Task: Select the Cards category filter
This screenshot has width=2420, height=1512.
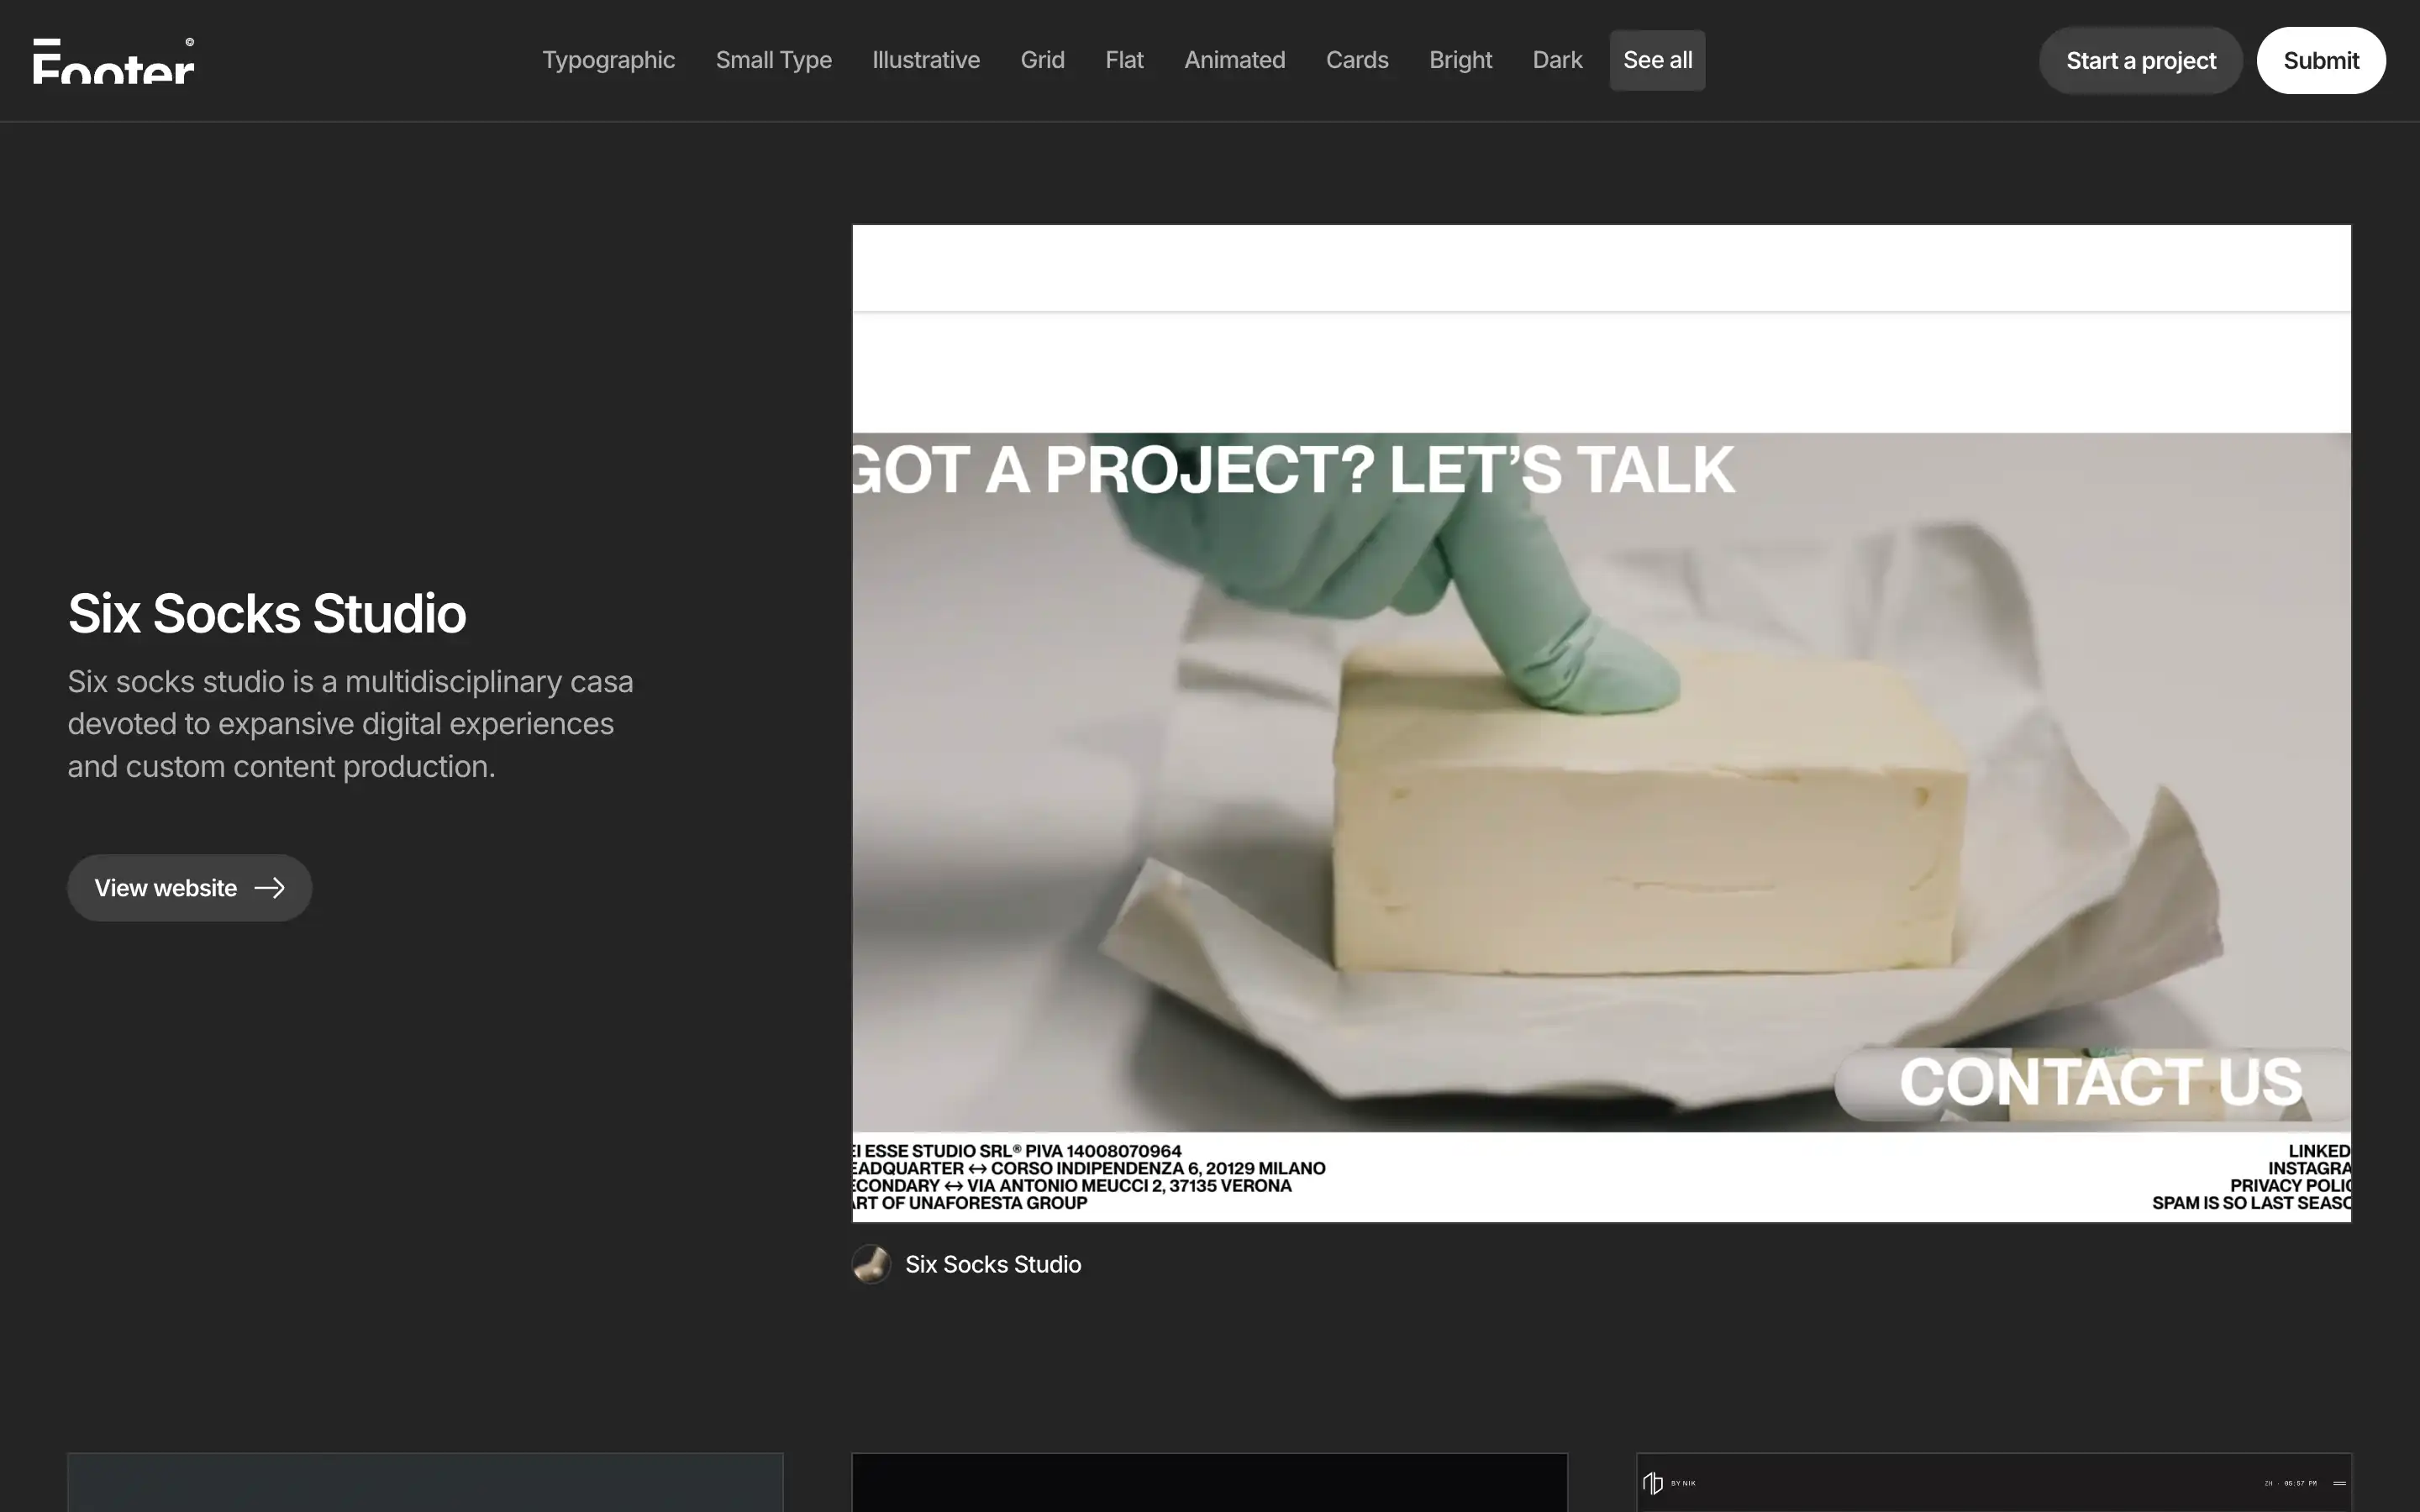Action: 1357,60
